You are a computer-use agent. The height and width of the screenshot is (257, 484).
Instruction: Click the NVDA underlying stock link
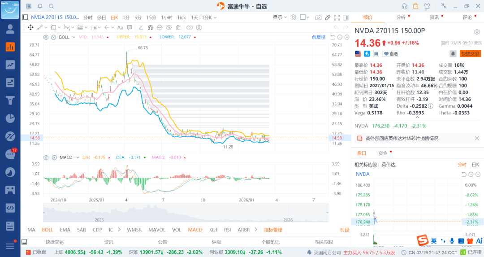363,174
